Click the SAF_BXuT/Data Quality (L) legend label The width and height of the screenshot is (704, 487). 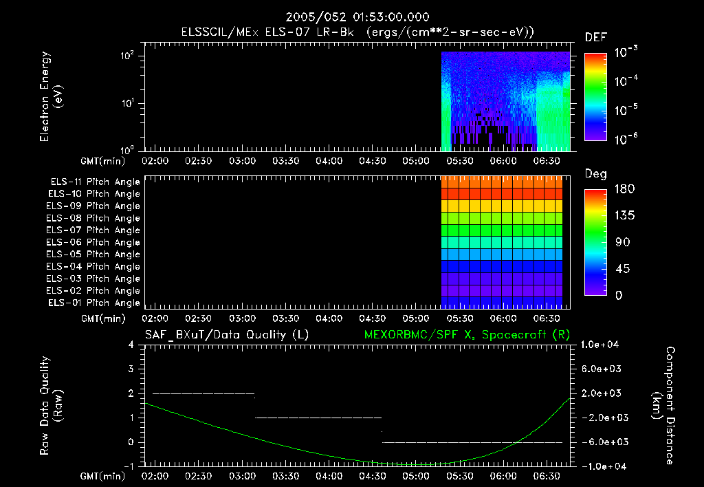click(x=227, y=335)
